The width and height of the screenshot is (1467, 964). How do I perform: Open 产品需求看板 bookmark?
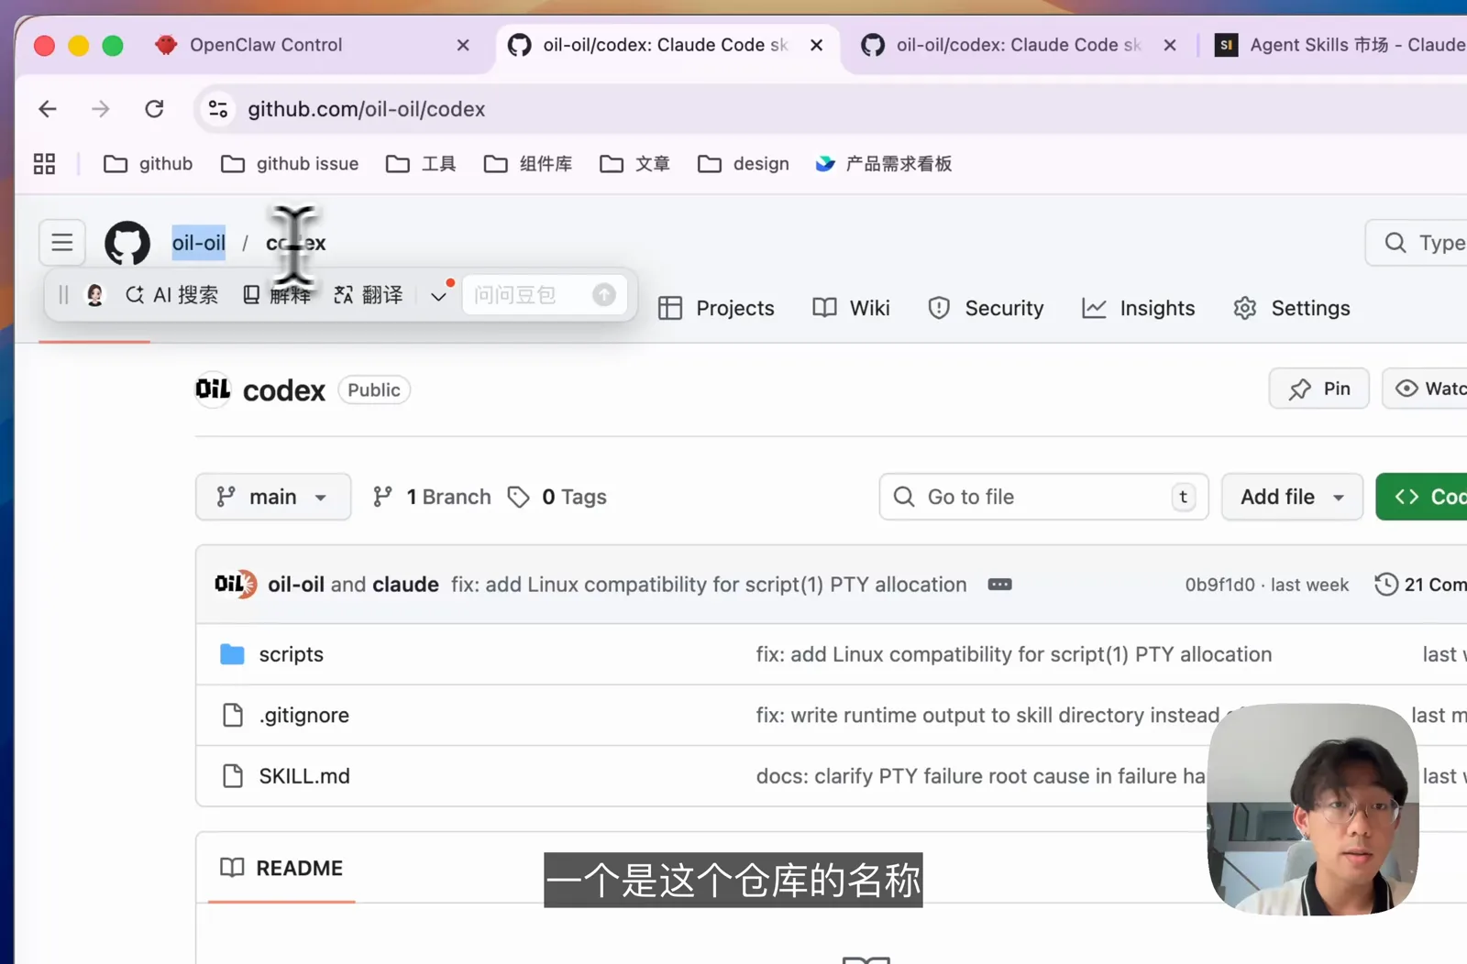(884, 164)
